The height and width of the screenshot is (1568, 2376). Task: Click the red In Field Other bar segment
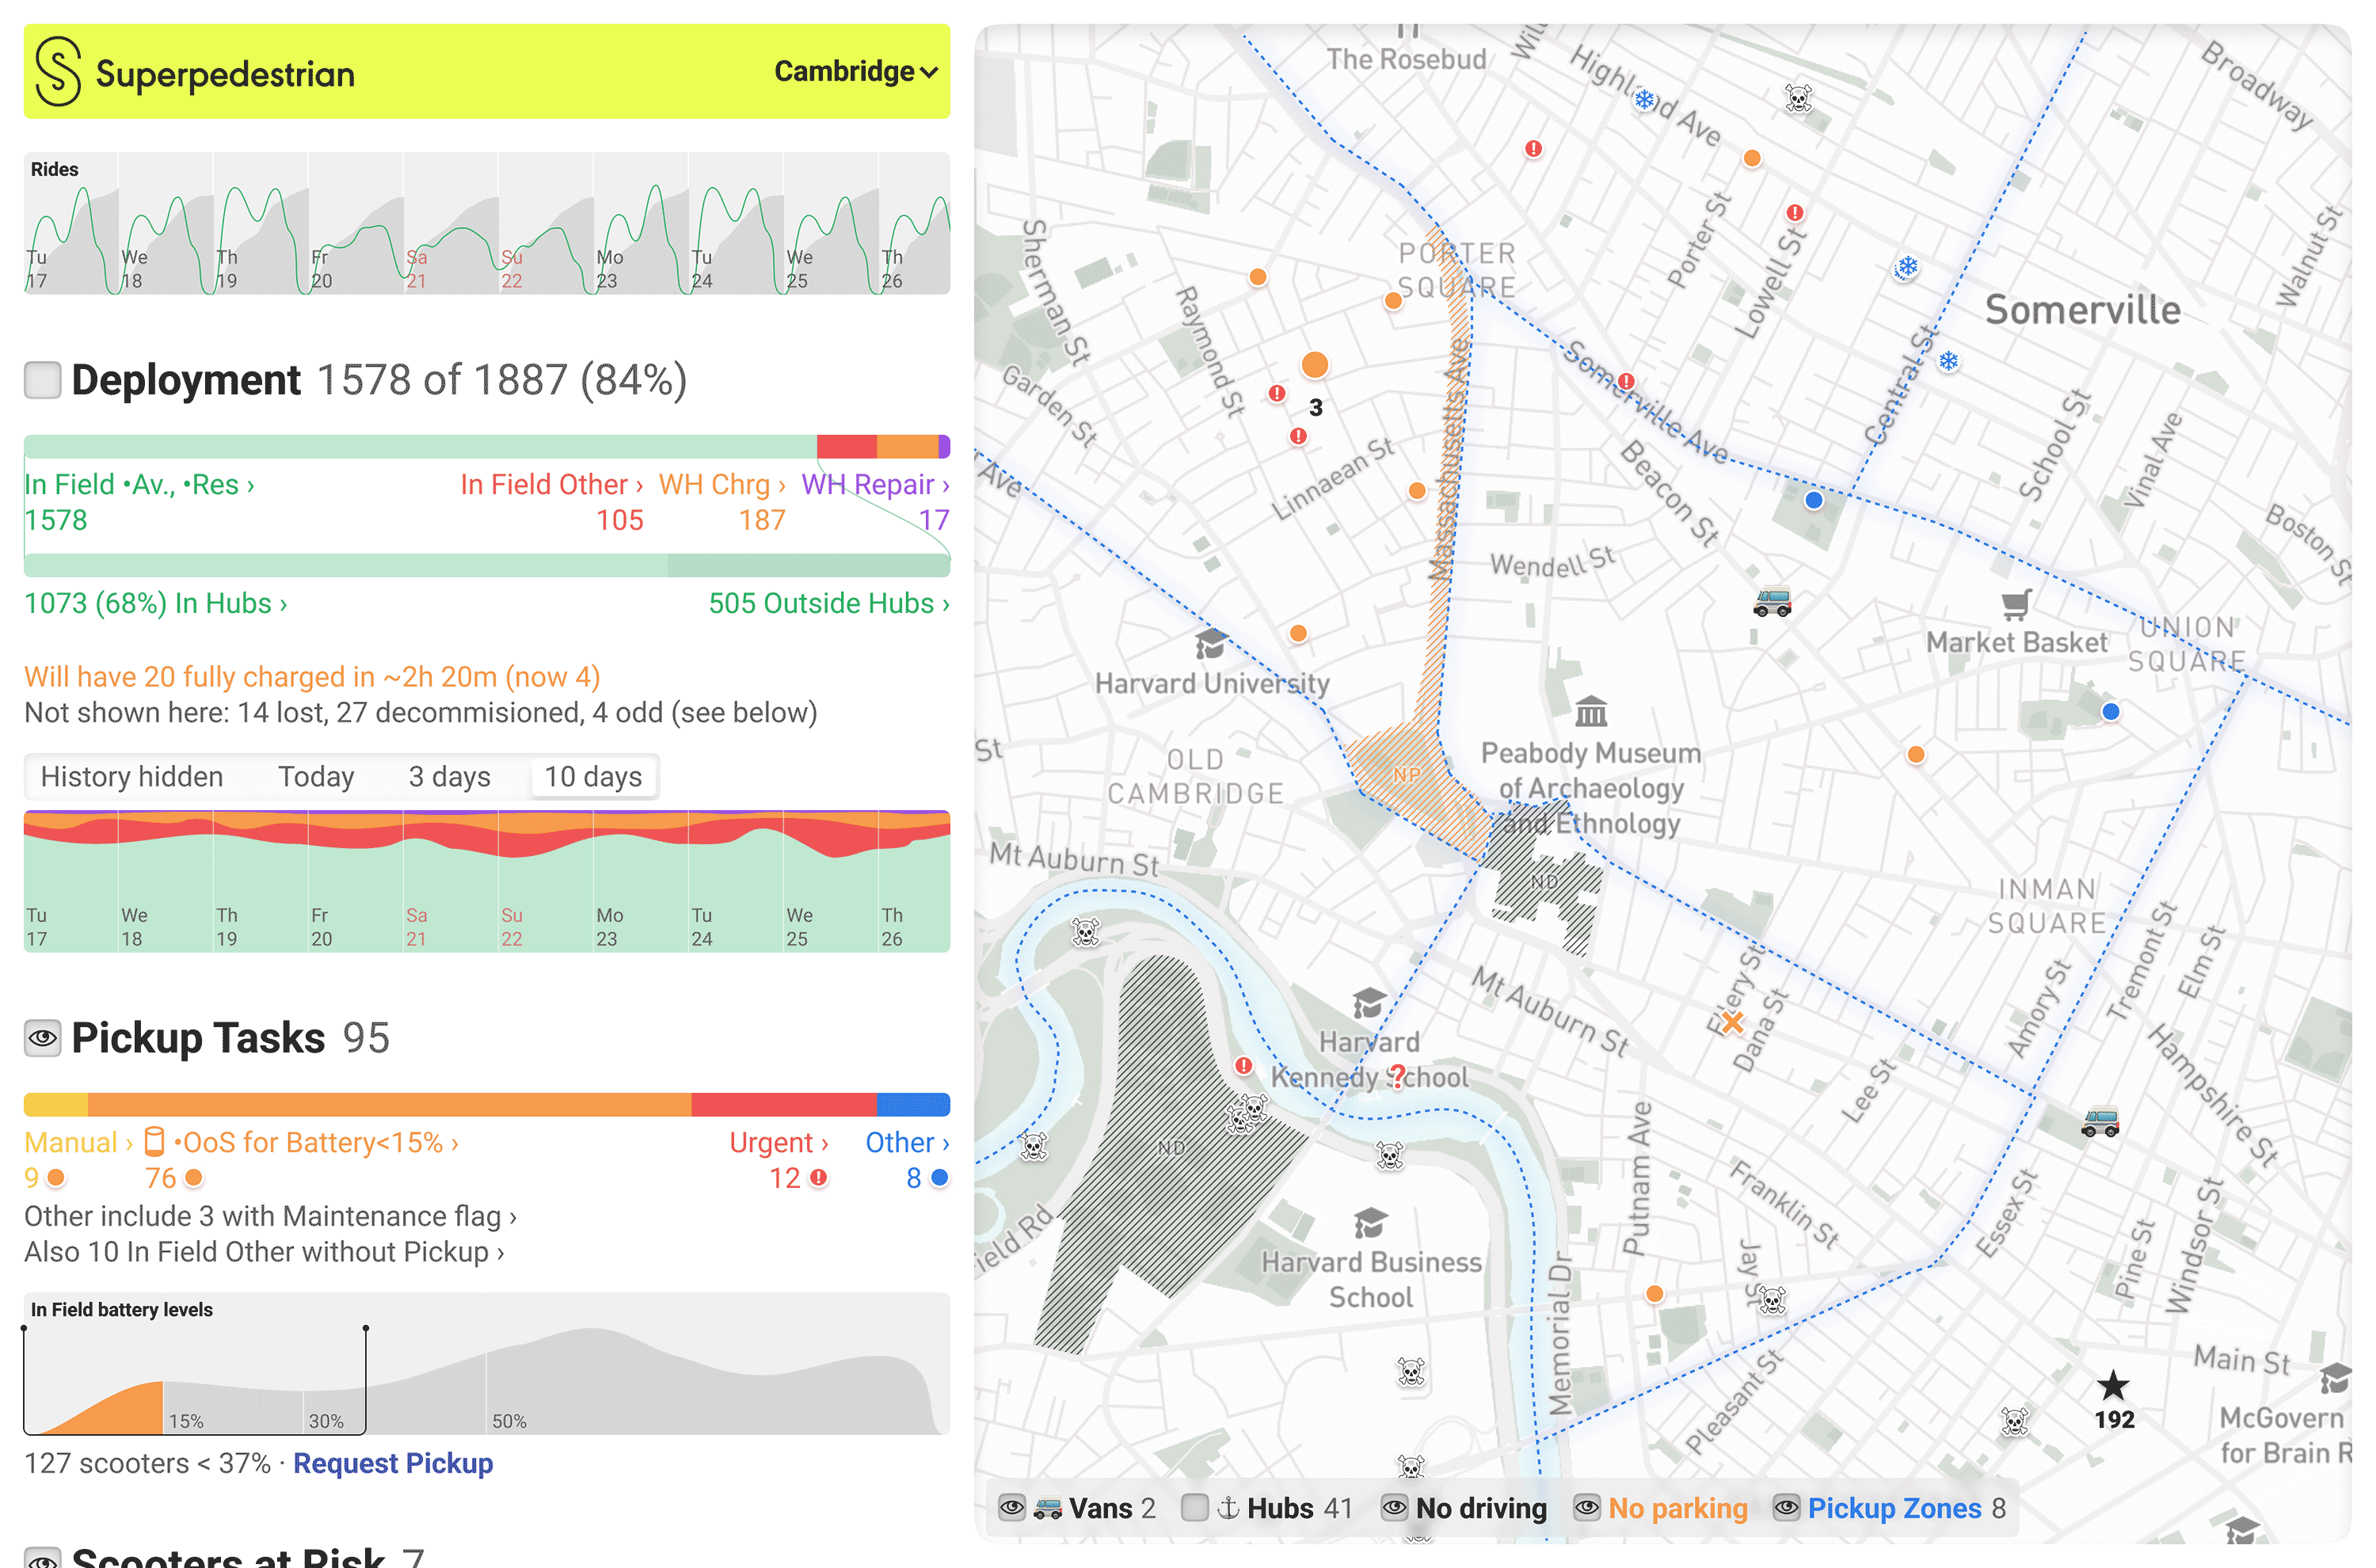847,446
